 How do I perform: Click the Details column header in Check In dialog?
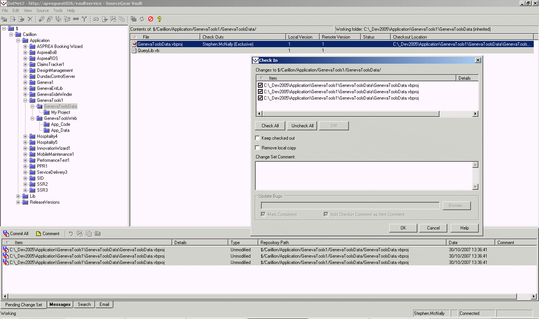tap(467, 78)
